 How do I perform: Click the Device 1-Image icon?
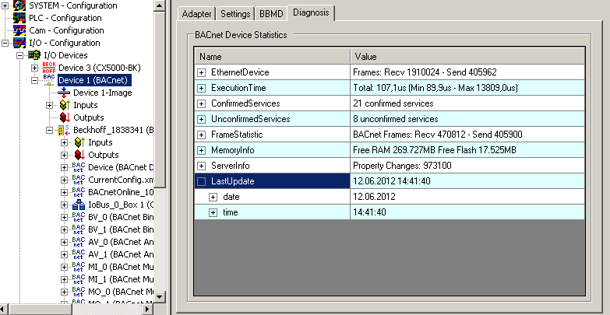click(x=63, y=93)
